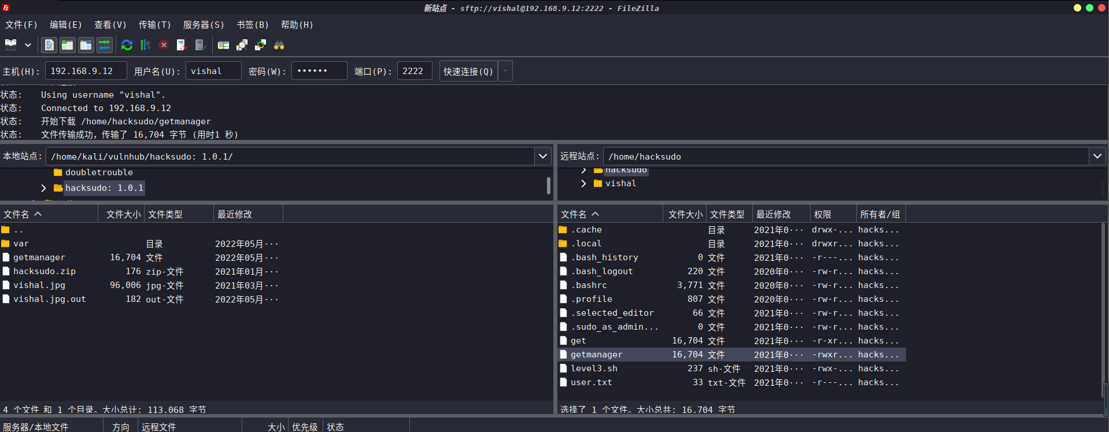1109x432 pixels.
Task: Refresh file and folder lists
Action: coord(127,45)
